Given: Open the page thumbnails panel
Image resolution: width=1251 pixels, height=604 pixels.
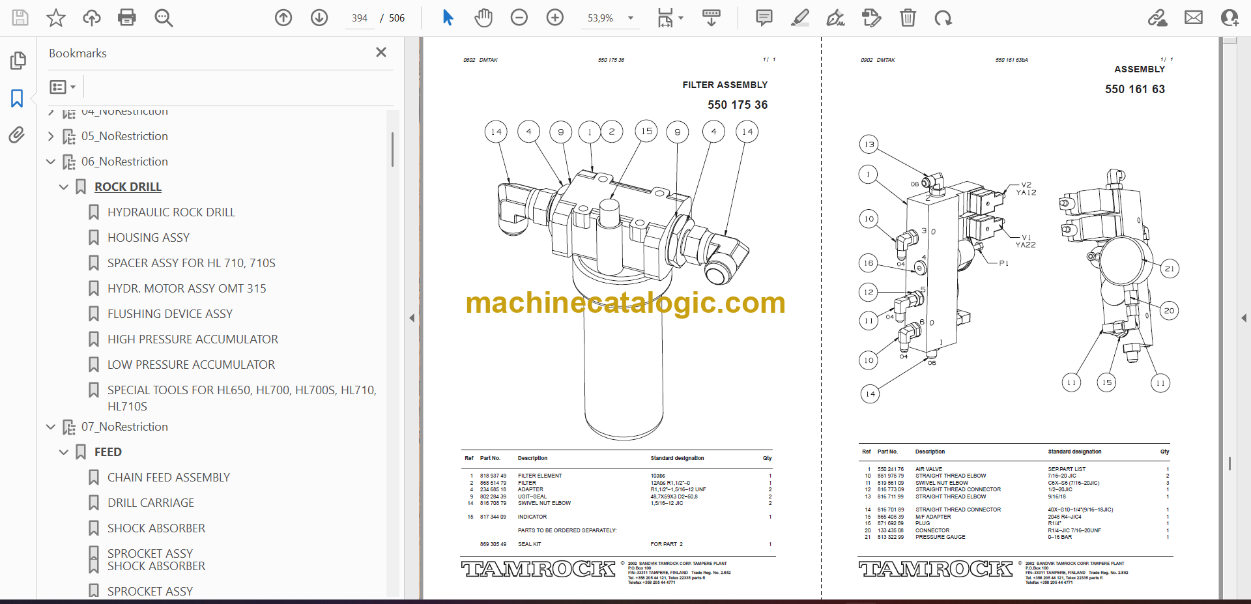Looking at the screenshot, I should (x=18, y=61).
